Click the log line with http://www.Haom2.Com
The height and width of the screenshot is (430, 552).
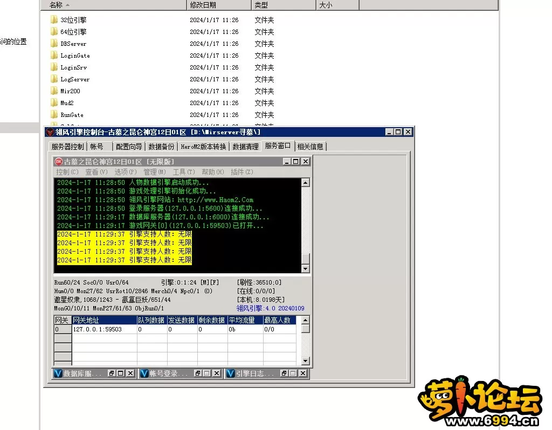click(x=155, y=199)
